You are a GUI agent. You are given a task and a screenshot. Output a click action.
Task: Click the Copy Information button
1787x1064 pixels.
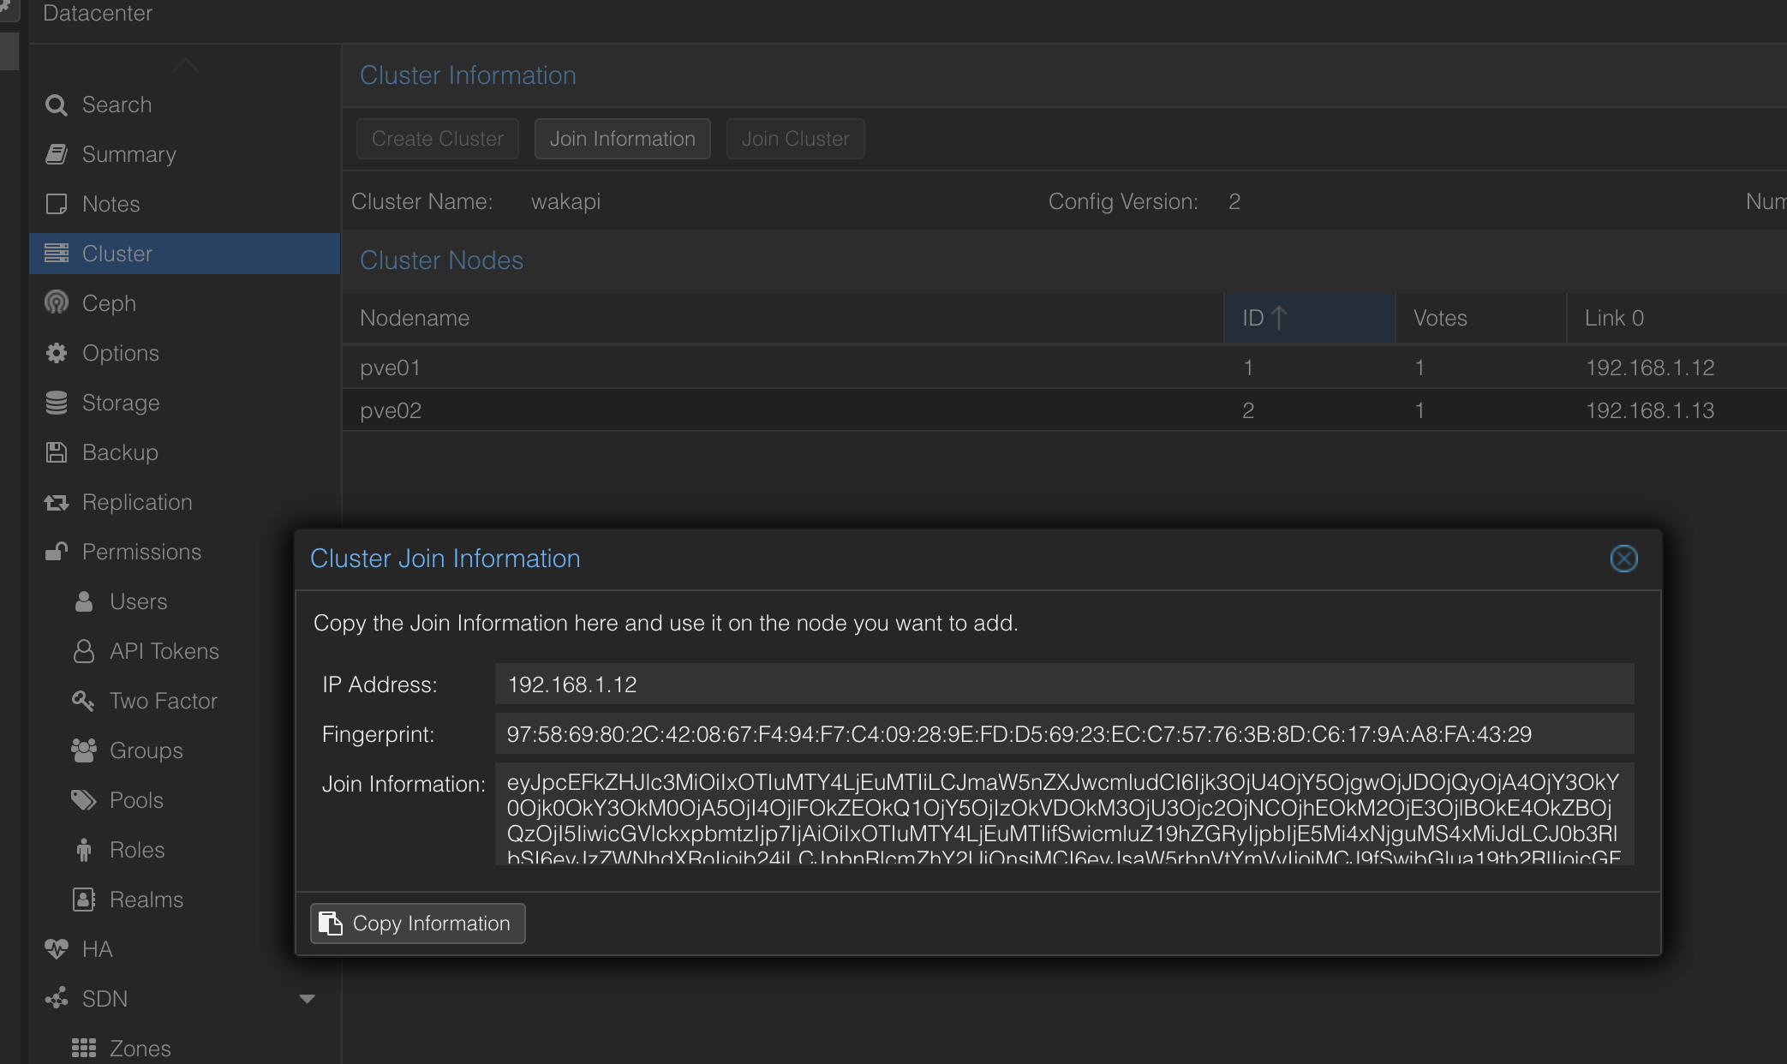pyautogui.click(x=417, y=924)
